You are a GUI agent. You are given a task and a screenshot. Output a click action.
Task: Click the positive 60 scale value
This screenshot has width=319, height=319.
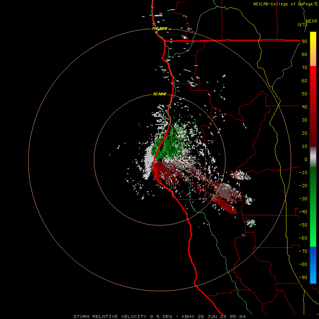point(304,81)
